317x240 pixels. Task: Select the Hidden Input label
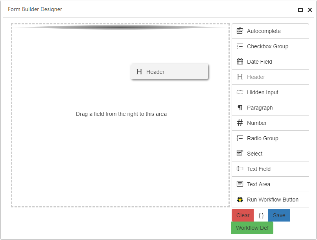coord(262,92)
